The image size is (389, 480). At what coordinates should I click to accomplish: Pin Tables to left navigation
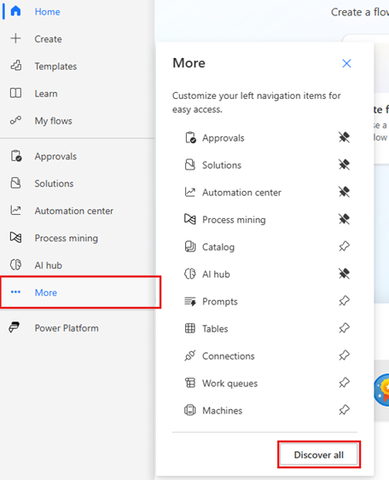pos(344,328)
